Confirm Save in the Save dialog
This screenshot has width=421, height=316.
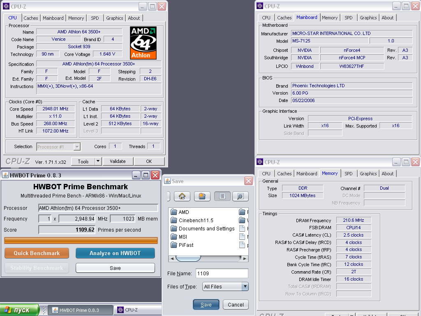coord(206,305)
